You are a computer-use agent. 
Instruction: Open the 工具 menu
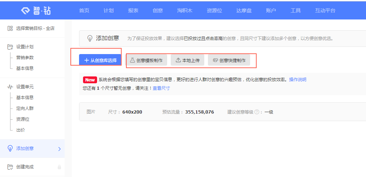point(296,10)
